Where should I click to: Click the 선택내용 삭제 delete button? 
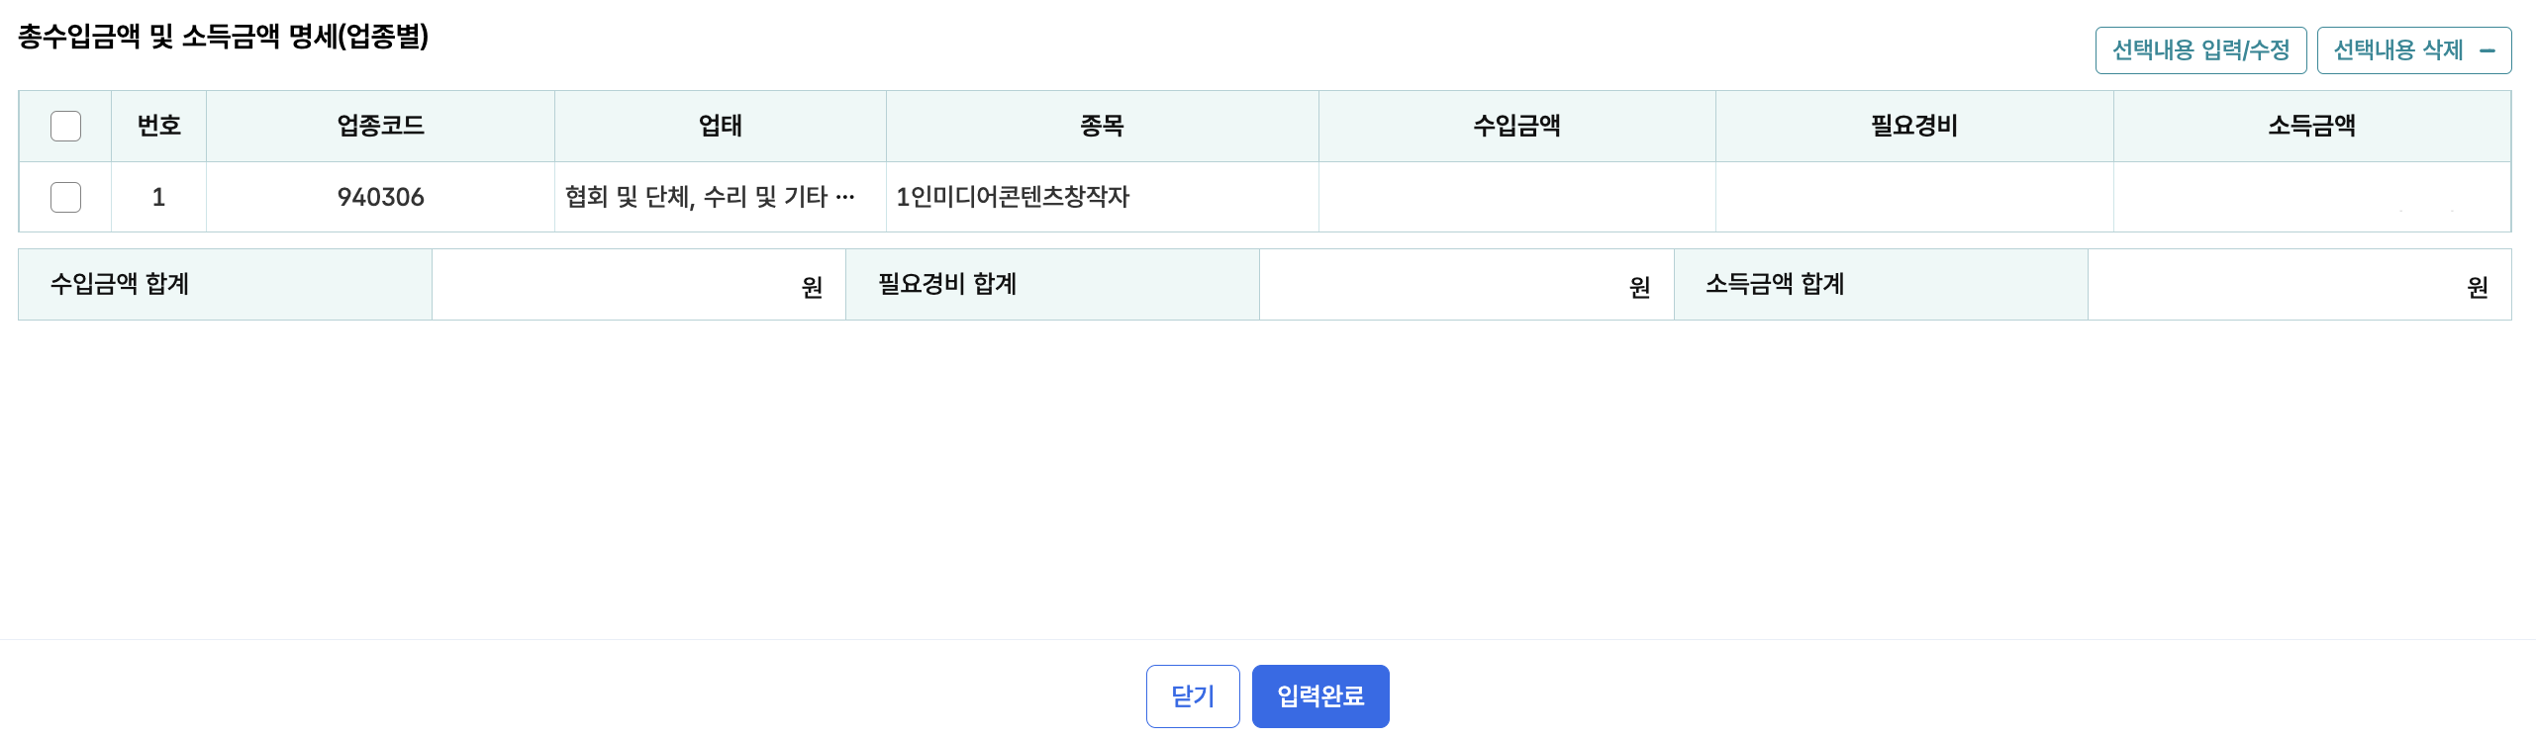point(2415,48)
